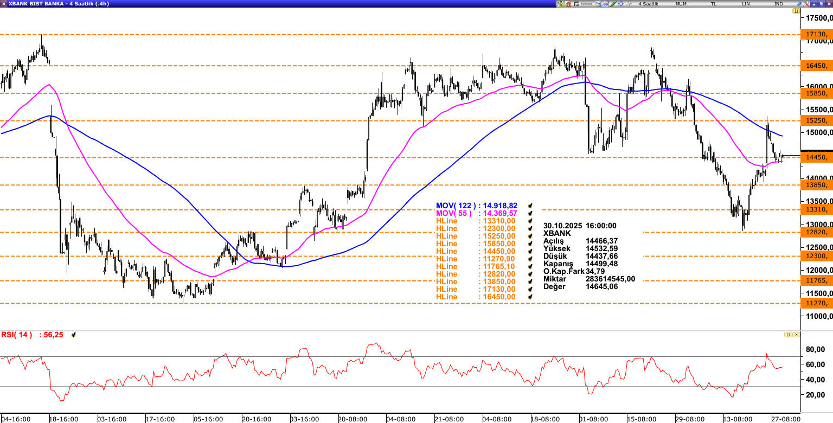Select LIN line chart mode from menu bar
The width and height of the screenshot is (833, 423).
(747, 3)
